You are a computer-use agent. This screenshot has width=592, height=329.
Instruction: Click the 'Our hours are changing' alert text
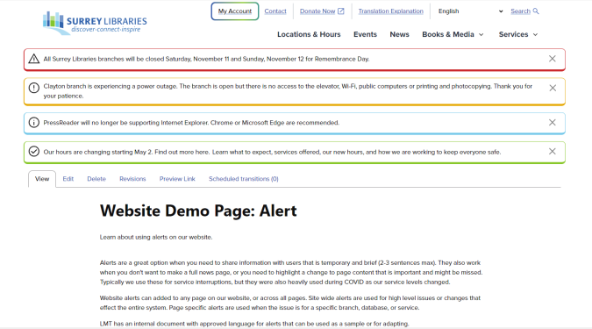tap(272, 152)
